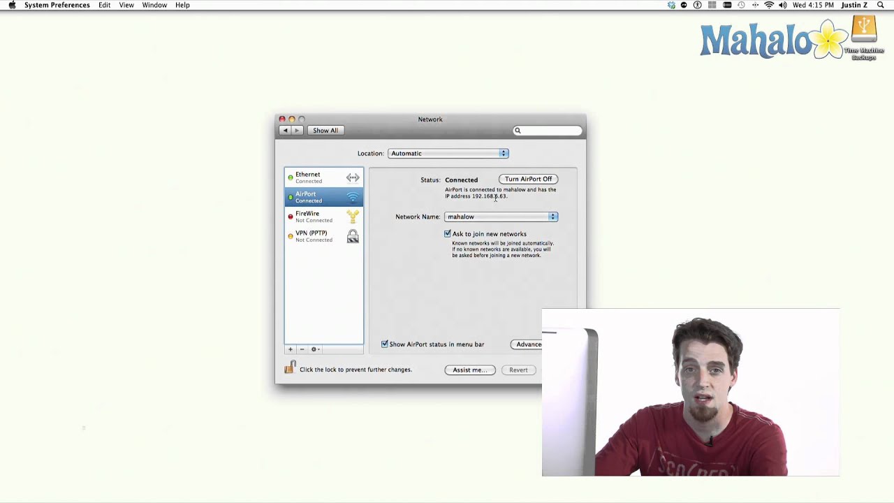Toggle Ask to join new networks
The height and width of the screenshot is (503, 894).
click(x=448, y=233)
